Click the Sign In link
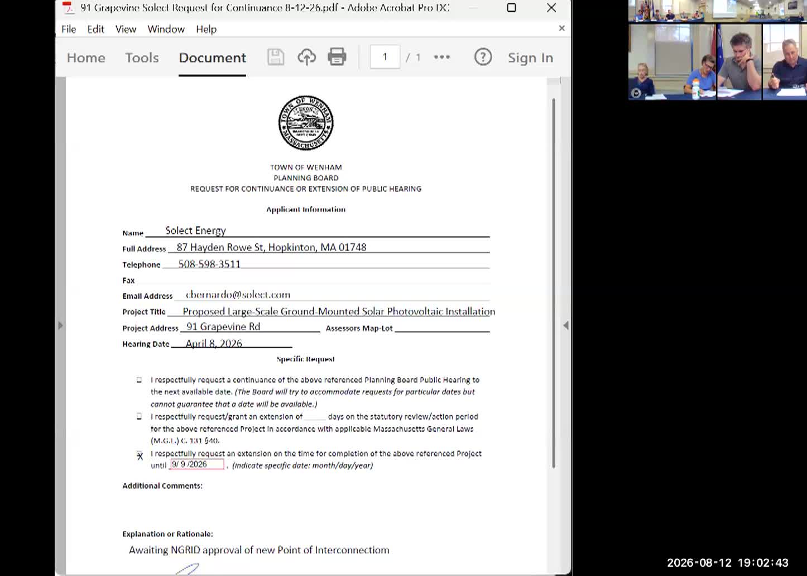 click(530, 57)
